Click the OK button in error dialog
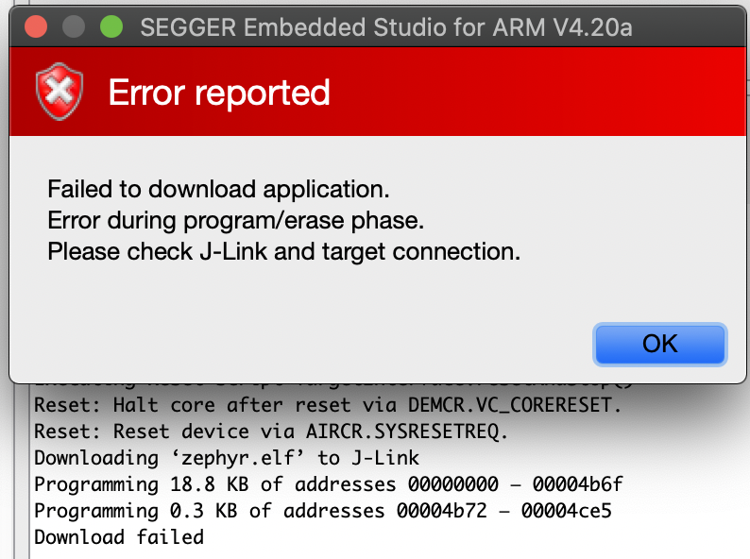750x559 pixels. [x=659, y=345]
